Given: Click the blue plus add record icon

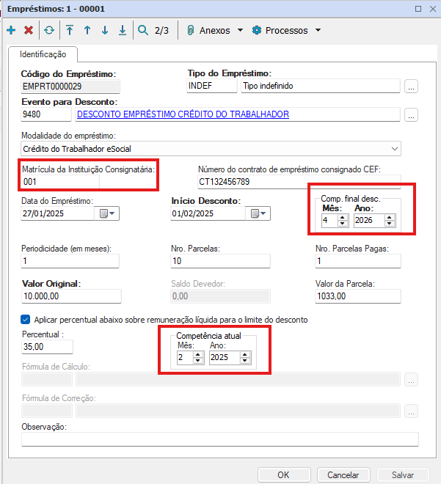Looking at the screenshot, I should [11, 31].
